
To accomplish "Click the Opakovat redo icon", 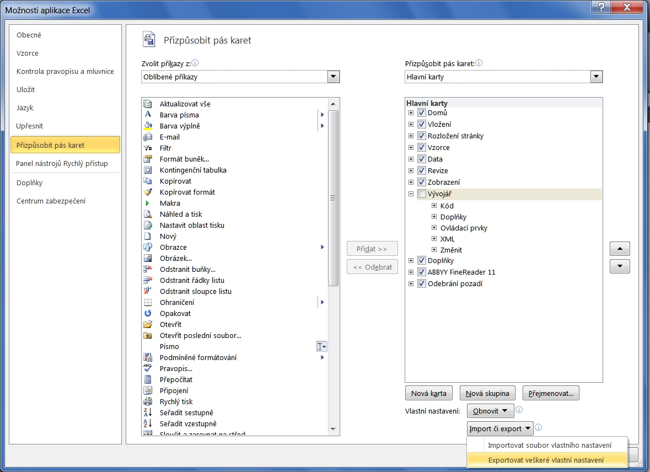I will pos(148,313).
